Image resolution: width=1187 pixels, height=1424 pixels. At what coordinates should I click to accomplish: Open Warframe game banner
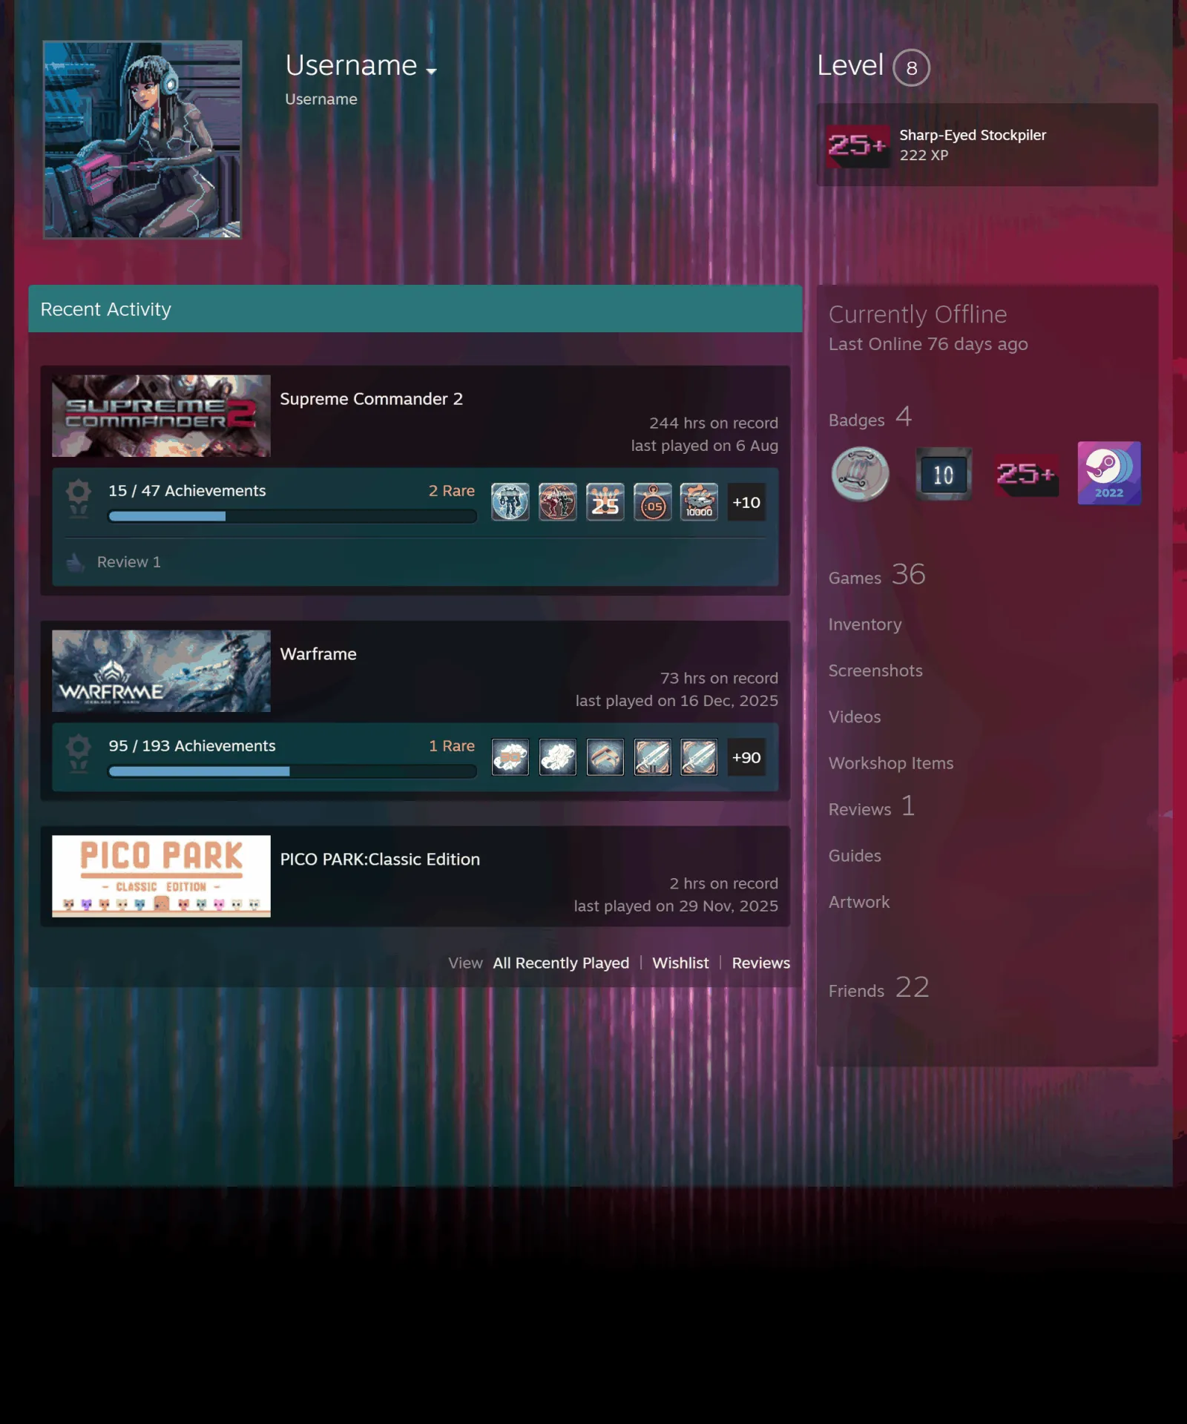click(x=161, y=670)
